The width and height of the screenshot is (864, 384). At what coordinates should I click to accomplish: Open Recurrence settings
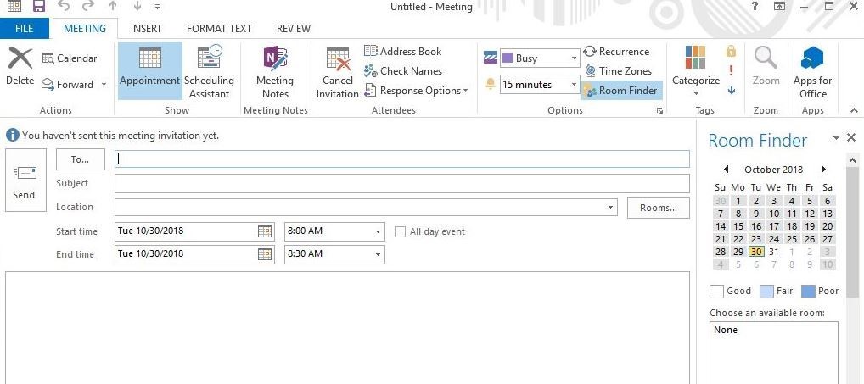(x=615, y=52)
